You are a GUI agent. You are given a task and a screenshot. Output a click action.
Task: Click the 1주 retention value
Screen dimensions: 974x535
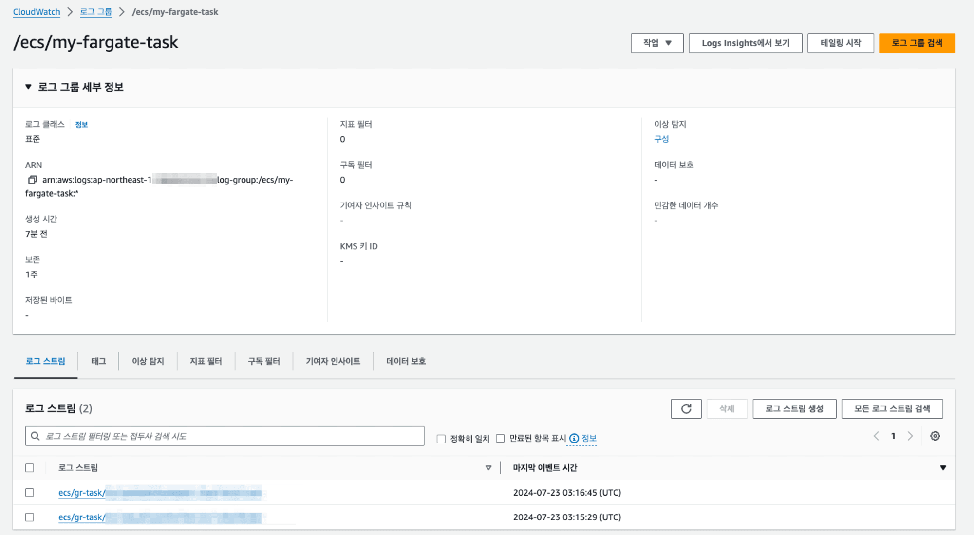coord(31,275)
